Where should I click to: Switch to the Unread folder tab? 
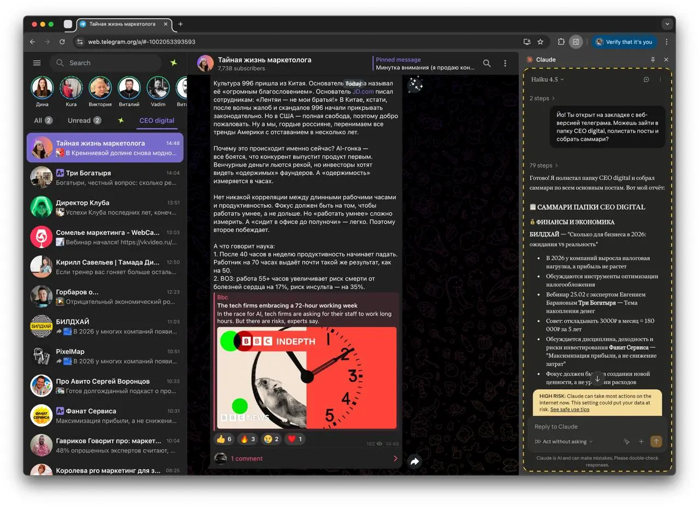pyautogui.click(x=84, y=121)
